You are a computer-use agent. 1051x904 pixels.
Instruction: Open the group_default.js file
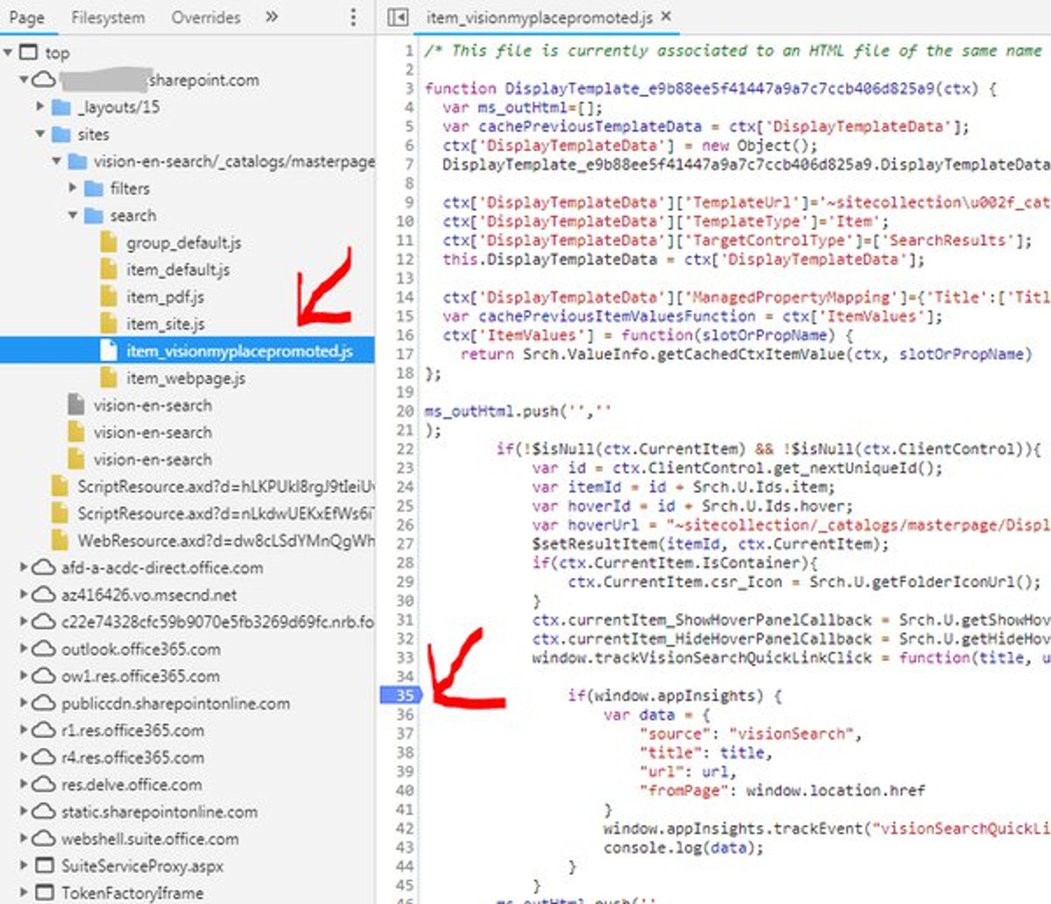tap(184, 243)
